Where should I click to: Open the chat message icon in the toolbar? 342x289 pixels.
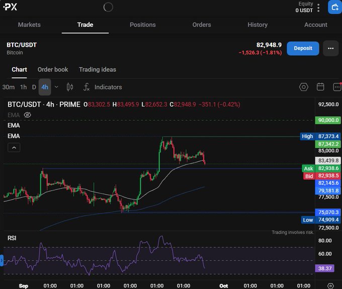pyautogui.click(x=337, y=87)
